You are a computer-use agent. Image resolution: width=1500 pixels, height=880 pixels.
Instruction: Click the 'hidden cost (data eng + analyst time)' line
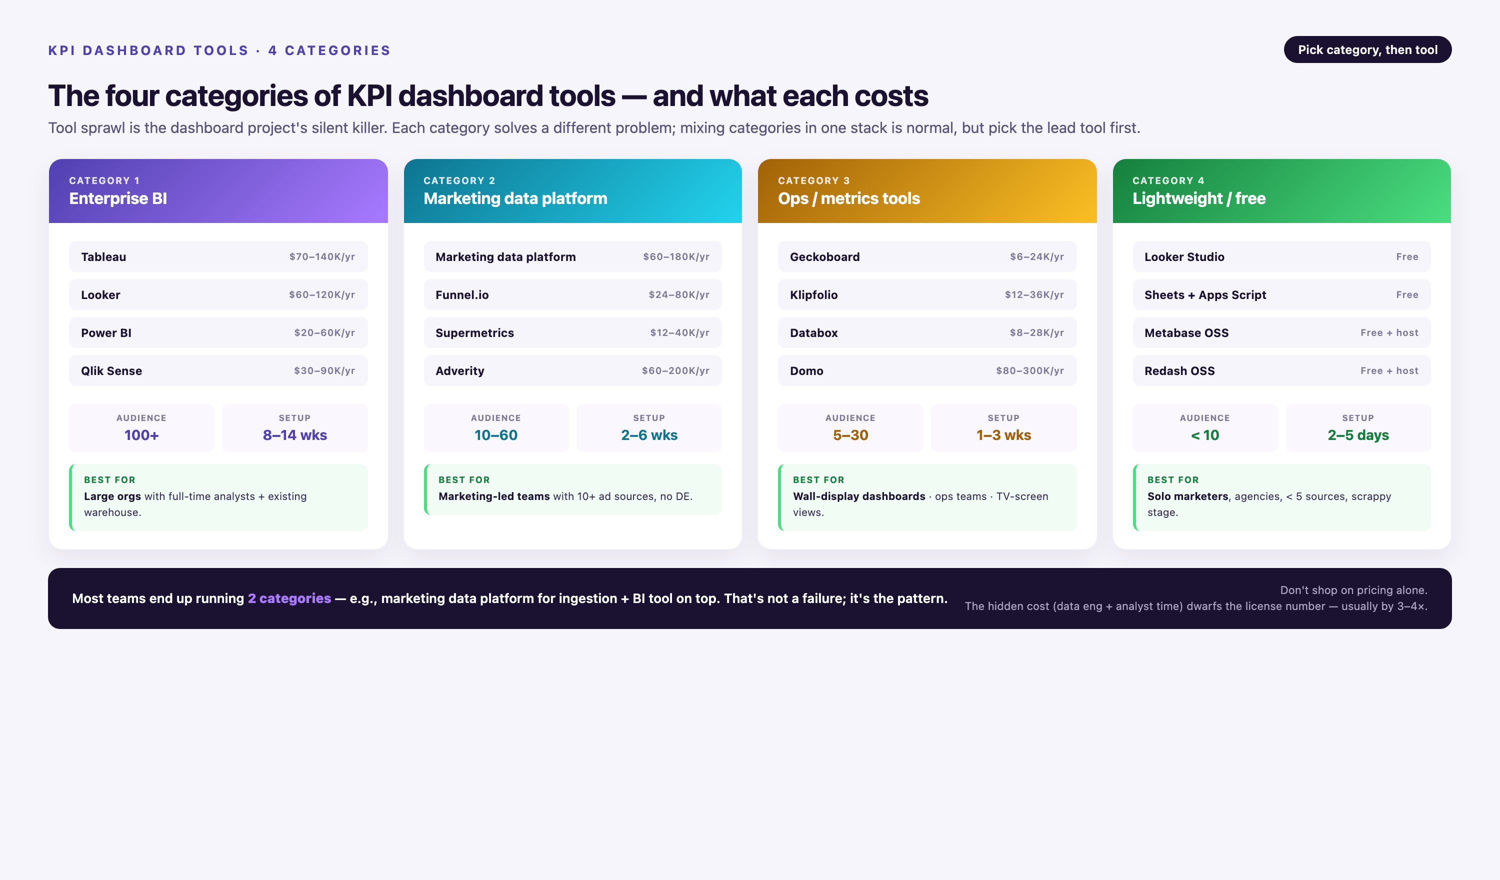[1196, 606]
